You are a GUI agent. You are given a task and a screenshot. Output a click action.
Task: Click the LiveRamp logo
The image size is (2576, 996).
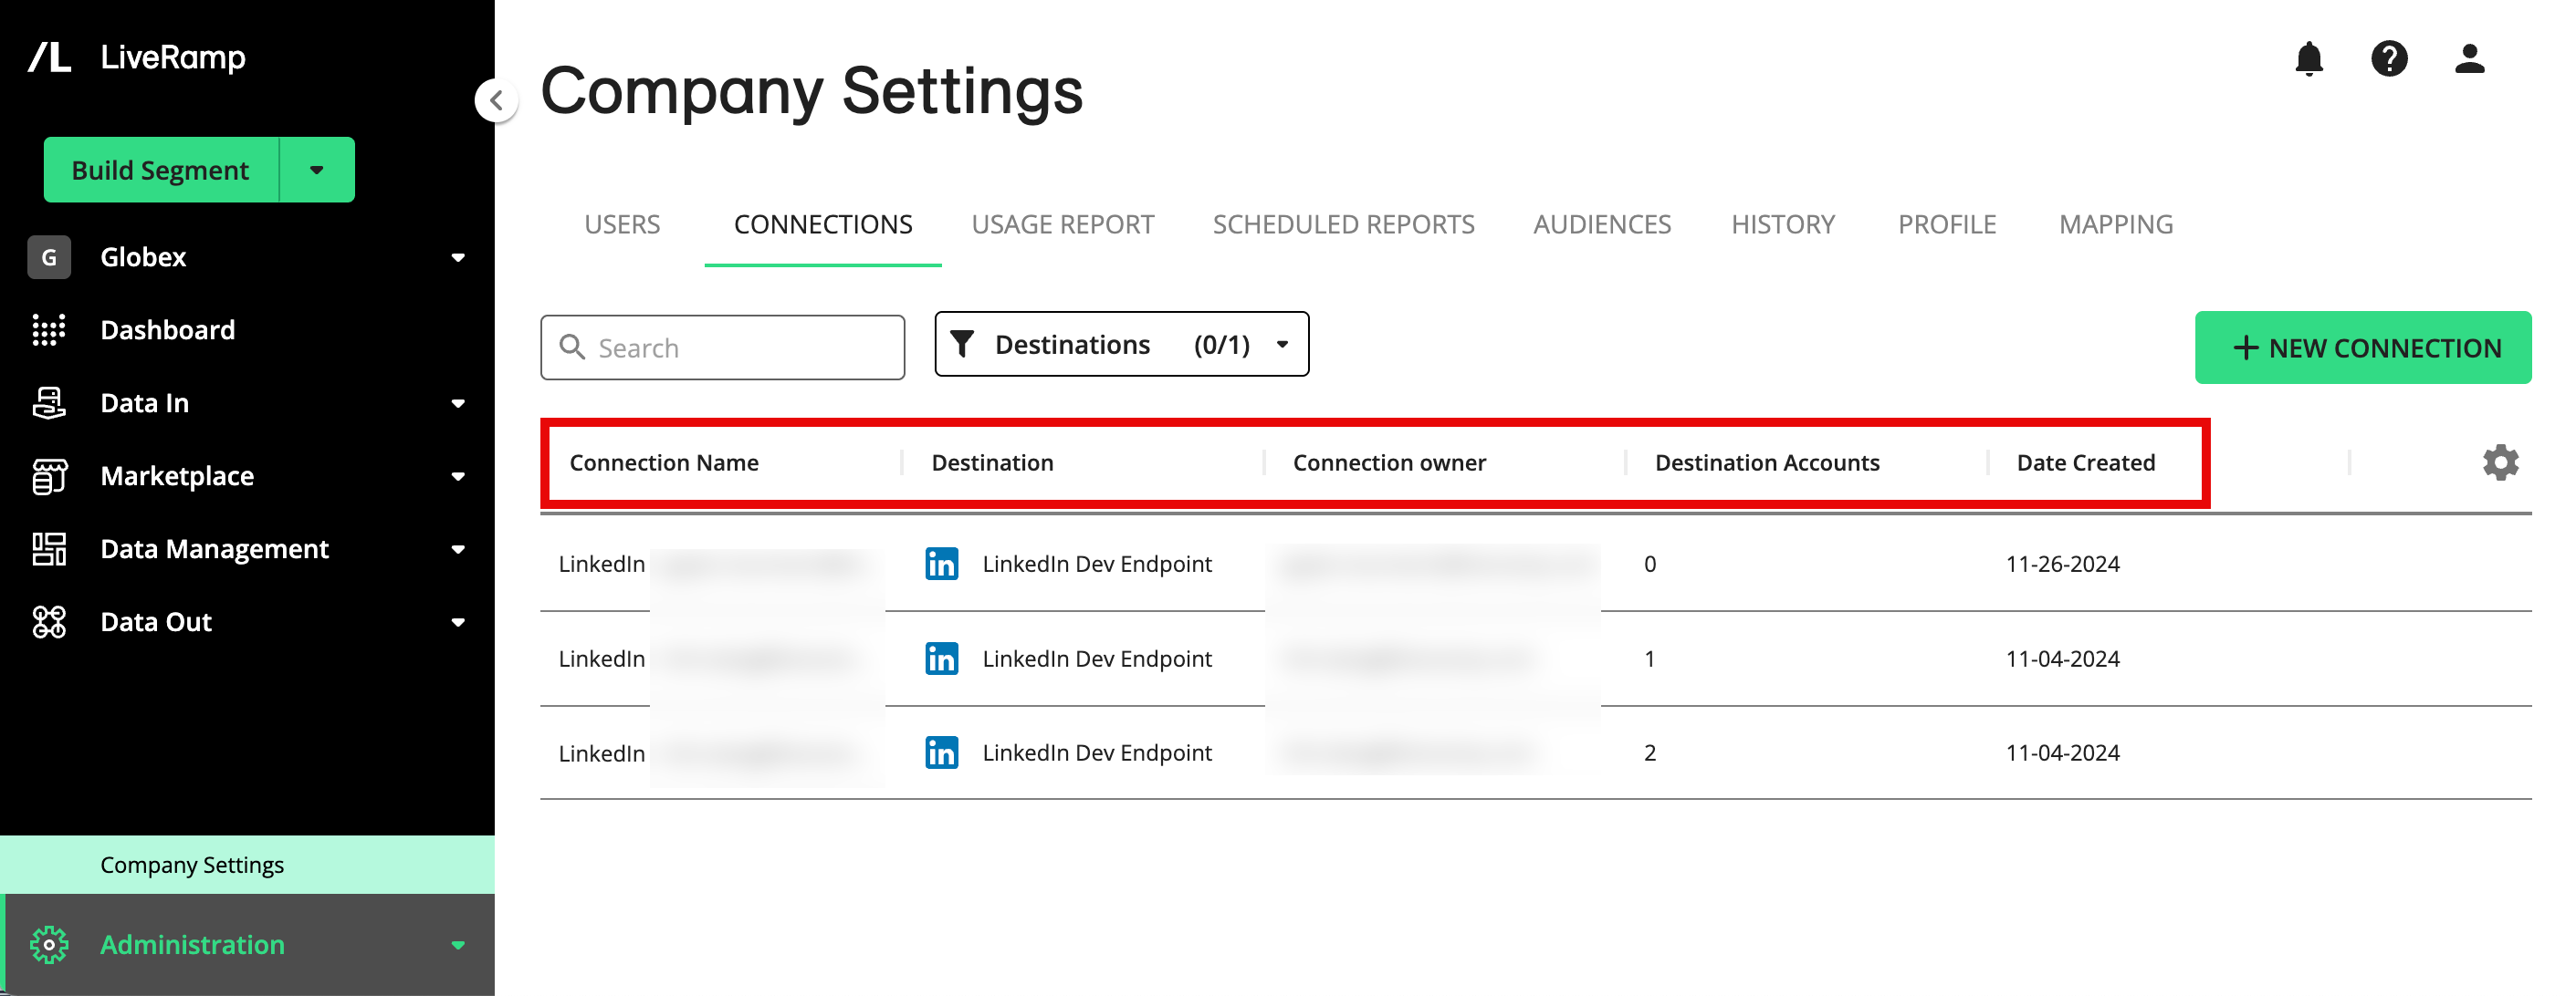137,57
